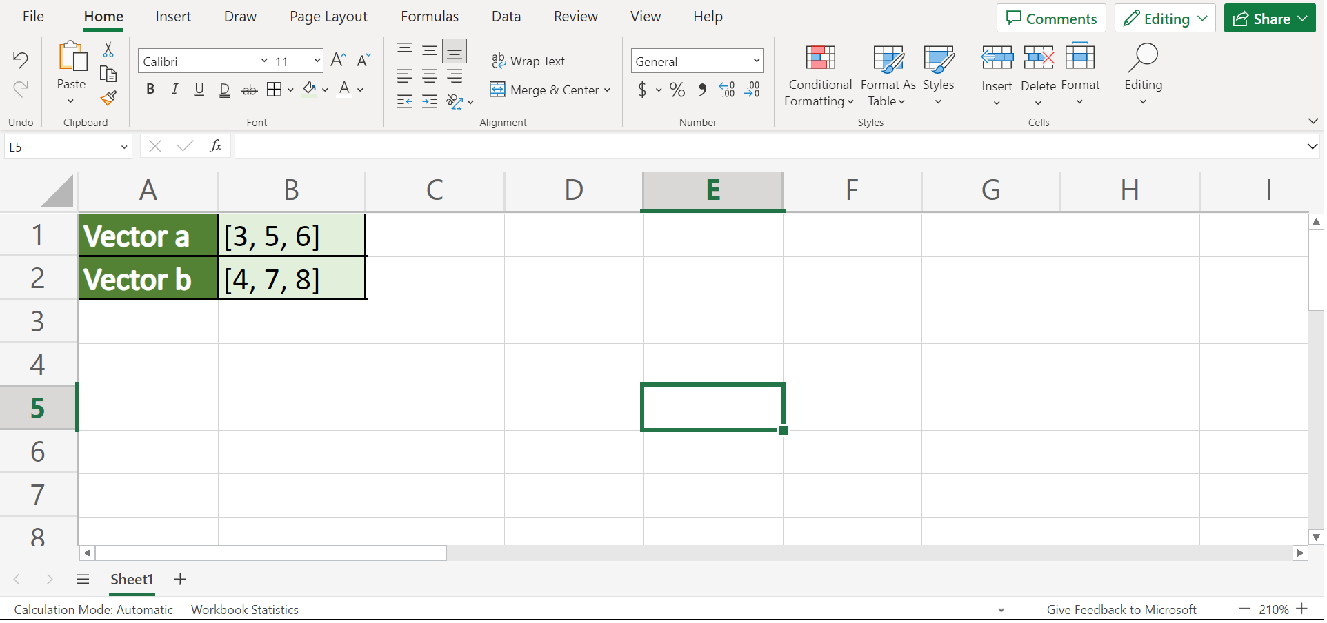1327x623 pixels.
Task: Click Give Feedback to Microsoft link
Action: (1121, 610)
